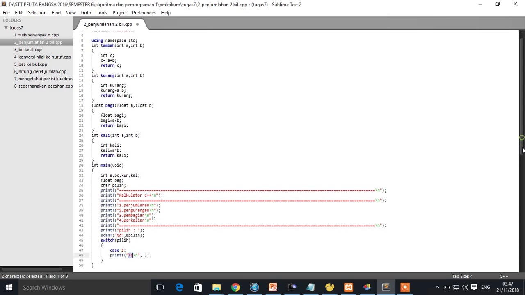The image size is (525, 295).
Task: Open the Goto menu
Action: click(86, 13)
